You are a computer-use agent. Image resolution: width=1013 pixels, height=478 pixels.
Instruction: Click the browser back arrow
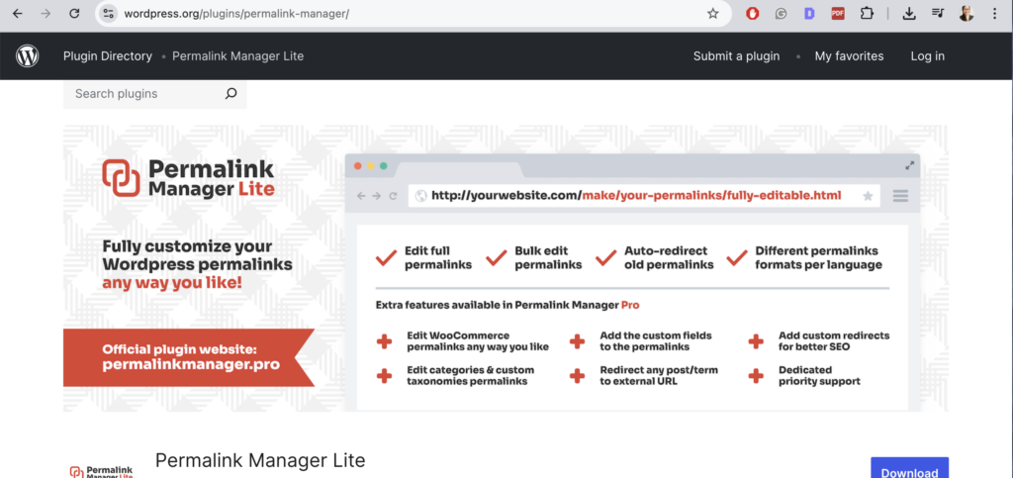18,13
